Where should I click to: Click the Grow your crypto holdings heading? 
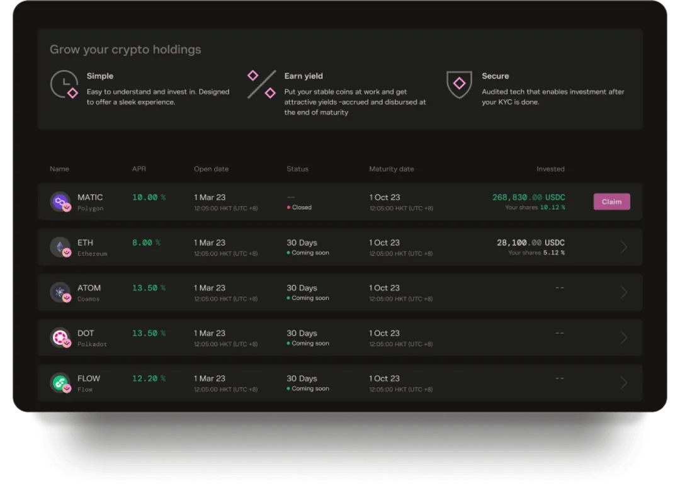pos(125,50)
